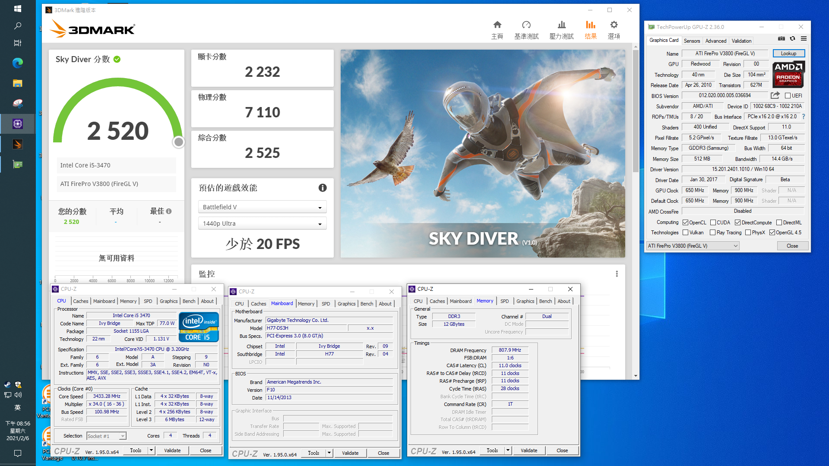Viewport: 829px width, 466px height.
Task: Click the Sky Diver score gauge knob
Action: tap(178, 142)
